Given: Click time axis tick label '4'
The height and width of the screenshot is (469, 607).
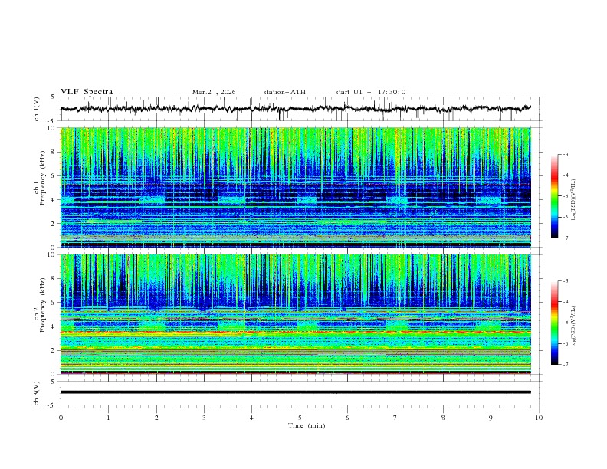Looking at the screenshot, I should pyautogui.click(x=251, y=418).
